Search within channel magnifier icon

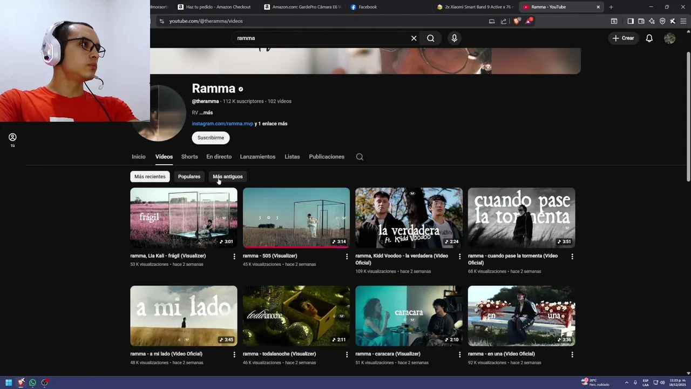coord(360,157)
